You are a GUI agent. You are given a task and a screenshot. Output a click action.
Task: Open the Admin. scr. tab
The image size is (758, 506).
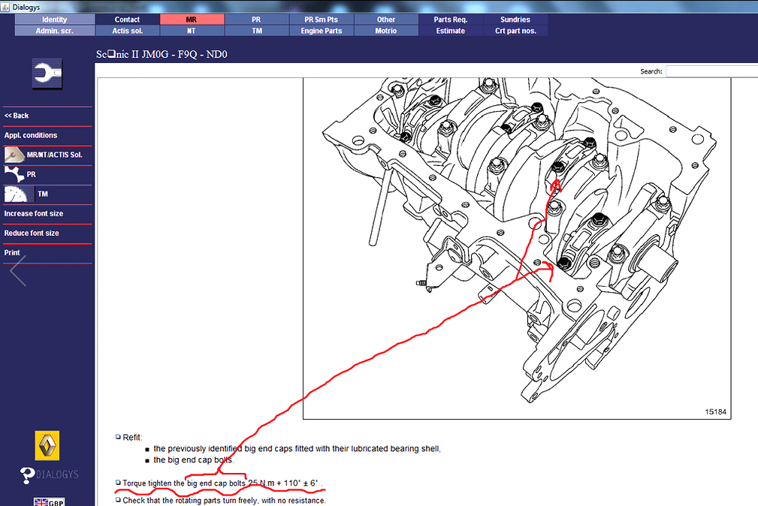pos(55,31)
